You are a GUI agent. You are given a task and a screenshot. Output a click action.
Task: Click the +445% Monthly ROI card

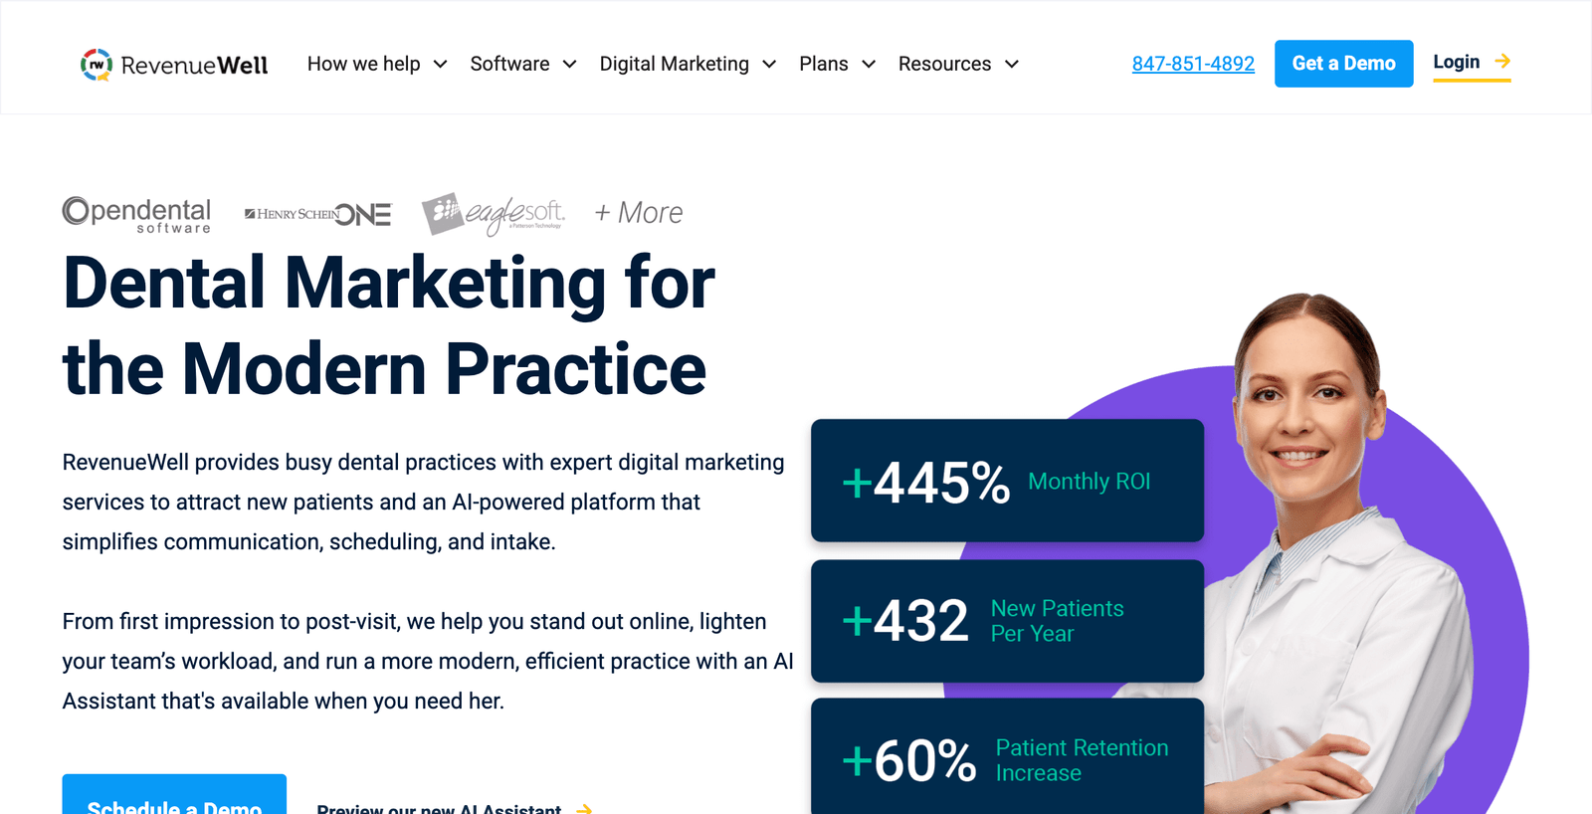pos(1007,481)
